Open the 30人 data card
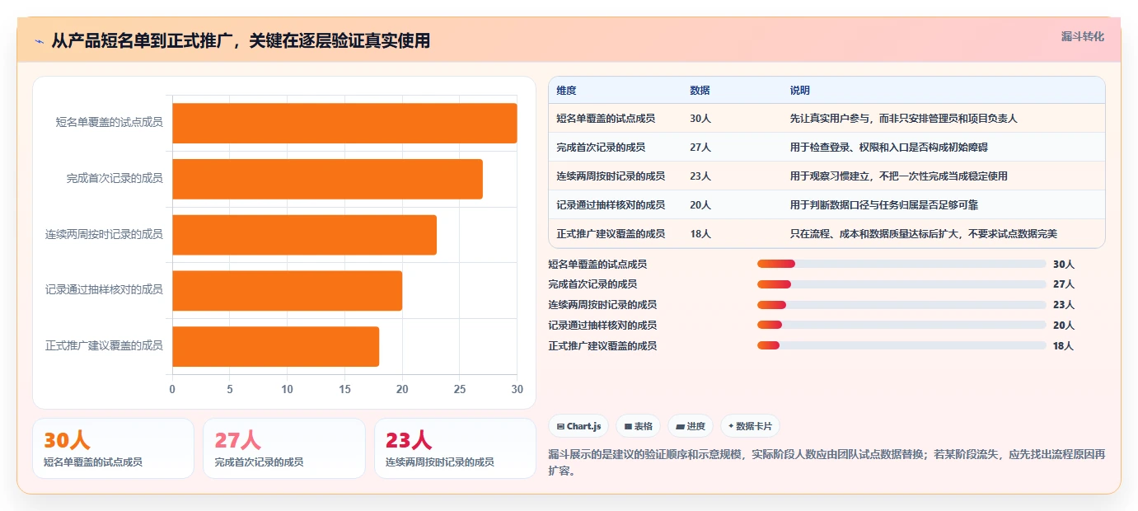The width and height of the screenshot is (1138, 511). click(113, 448)
